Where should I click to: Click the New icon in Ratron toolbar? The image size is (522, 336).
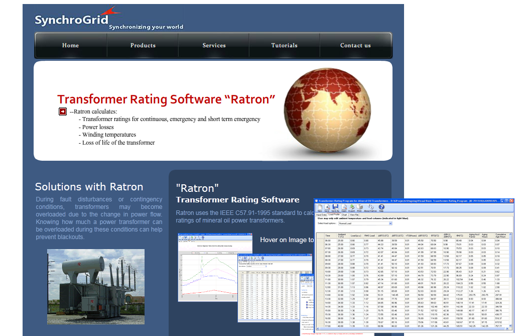tap(320, 207)
